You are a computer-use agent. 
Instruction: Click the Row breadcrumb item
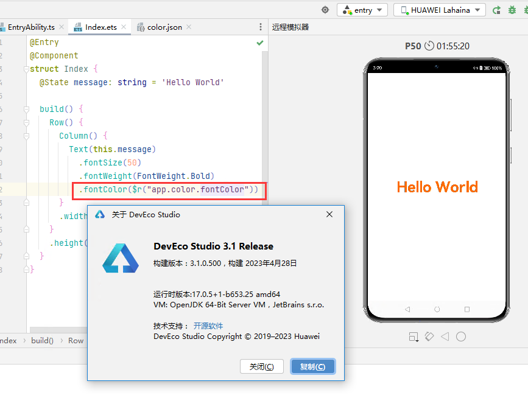76,341
